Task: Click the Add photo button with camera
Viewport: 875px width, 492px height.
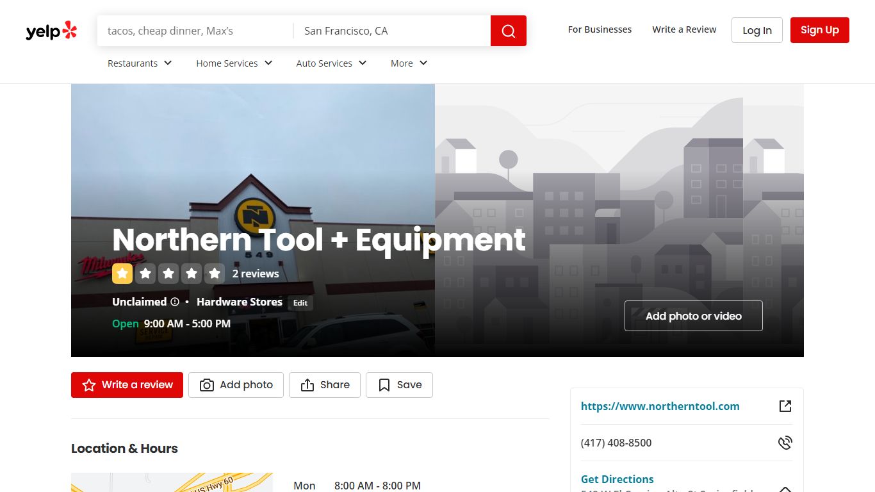Action: point(236,385)
